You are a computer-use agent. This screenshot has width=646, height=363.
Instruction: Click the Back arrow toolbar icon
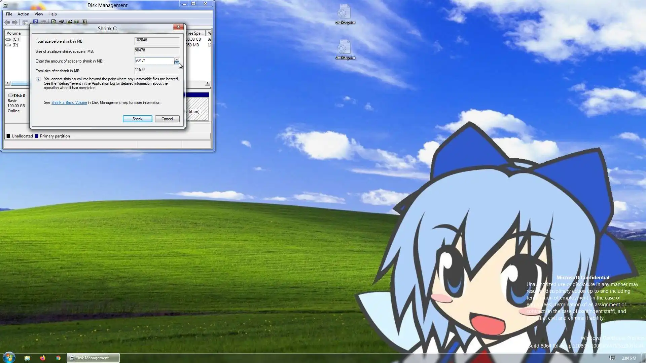click(x=7, y=22)
